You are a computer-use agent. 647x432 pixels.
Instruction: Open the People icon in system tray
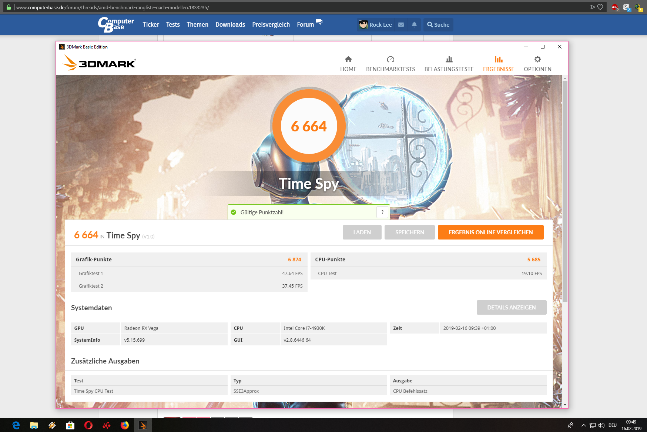[570, 425]
